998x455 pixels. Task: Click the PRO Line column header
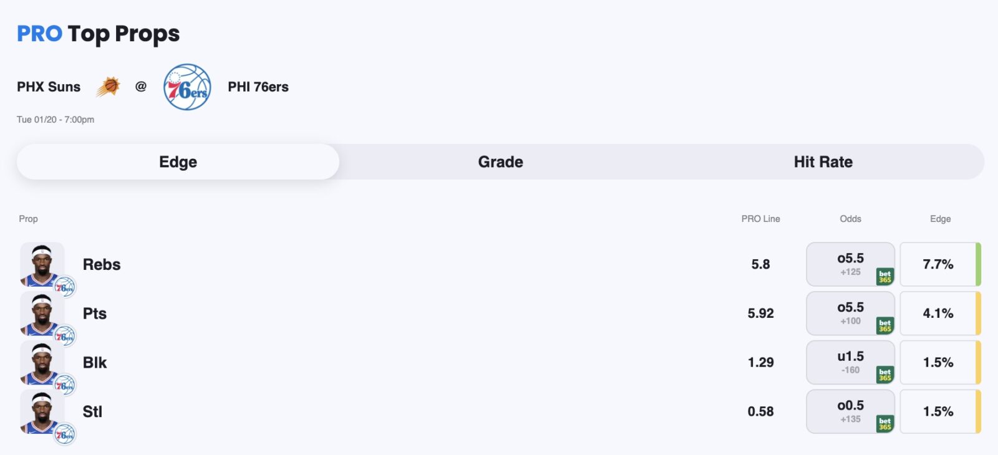click(760, 219)
